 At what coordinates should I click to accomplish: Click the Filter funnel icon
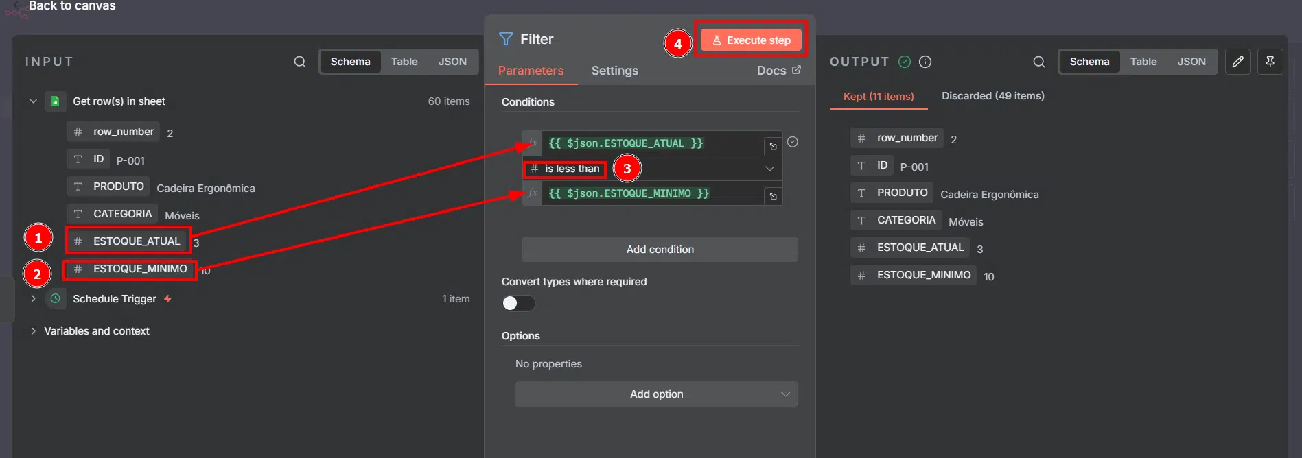(x=506, y=39)
